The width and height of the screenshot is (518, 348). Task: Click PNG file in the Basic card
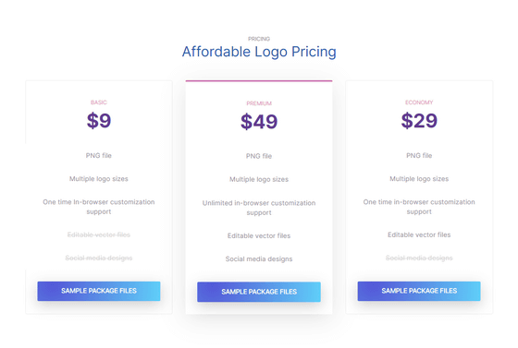pyautogui.click(x=99, y=156)
